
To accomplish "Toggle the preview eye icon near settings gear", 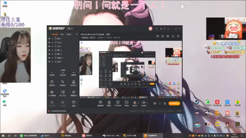I will (x=160, y=103).
